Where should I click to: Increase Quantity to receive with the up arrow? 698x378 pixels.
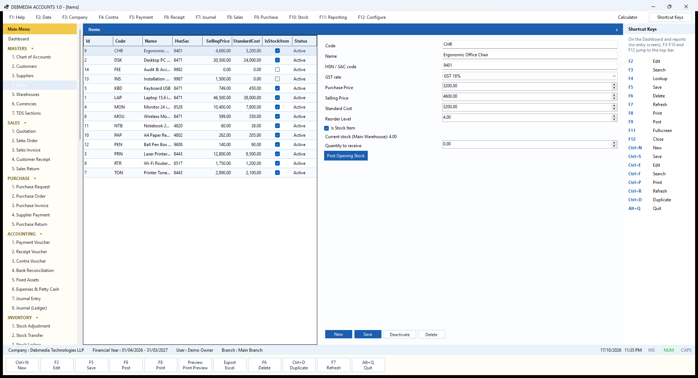pyautogui.click(x=614, y=142)
